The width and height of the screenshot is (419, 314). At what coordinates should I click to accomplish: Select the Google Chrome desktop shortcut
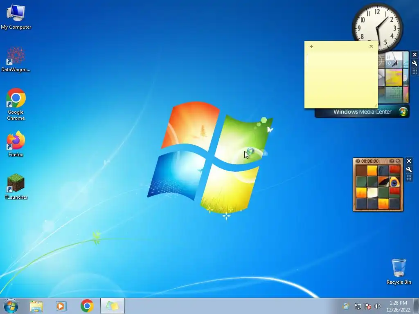(x=16, y=104)
